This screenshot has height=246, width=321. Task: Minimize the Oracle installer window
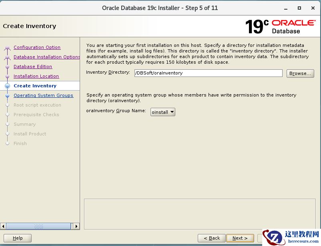286,8
